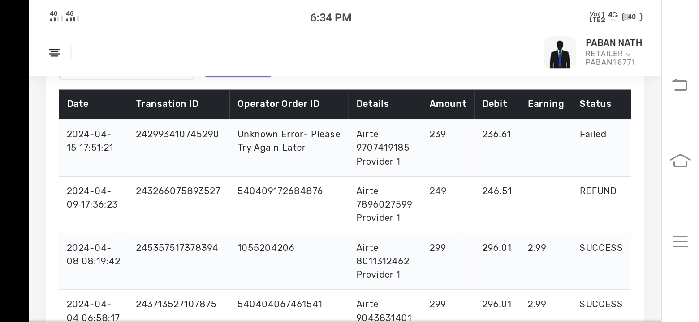This screenshot has height=322, width=699.
Task: Click the Status column header
Action: (x=595, y=104)
